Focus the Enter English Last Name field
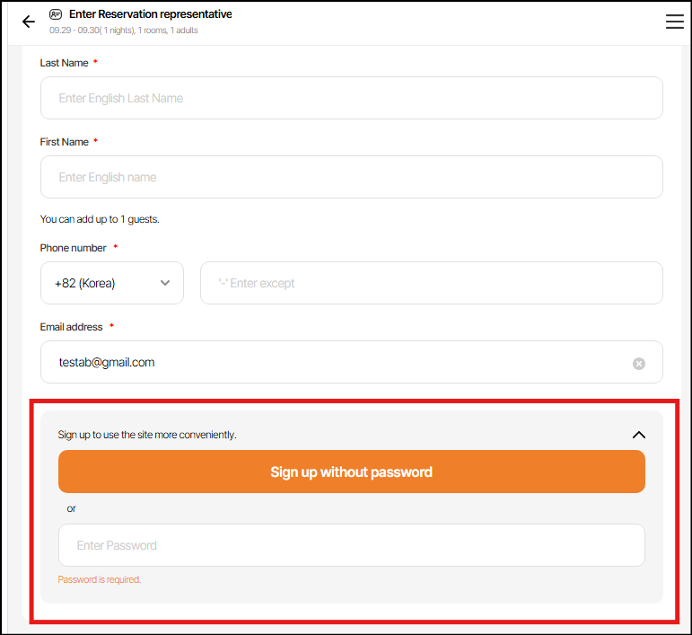692x635 pixels. point(351,98)
